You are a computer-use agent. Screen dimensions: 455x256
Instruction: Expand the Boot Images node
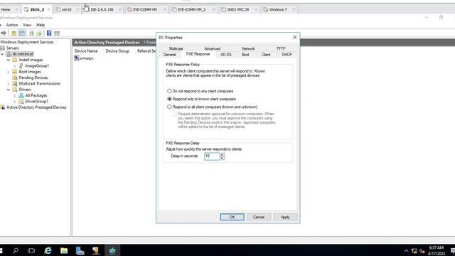click(x=9, y=72)
